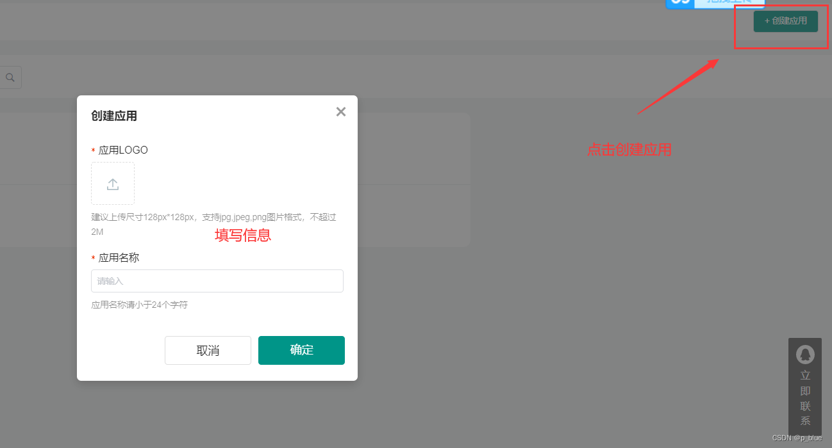Image resolution: width=832 pixels, height=448 pixels.
Task: Open the 立即联系 floating contact widget
Action: (805, 387)
